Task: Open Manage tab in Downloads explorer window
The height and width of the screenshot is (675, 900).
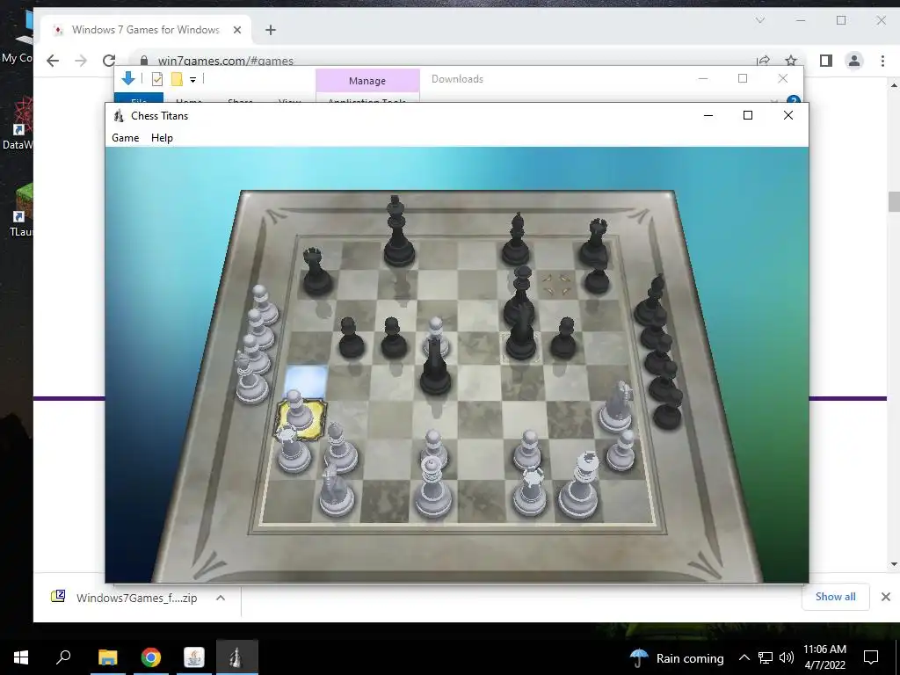Action: tap(367, 81)
